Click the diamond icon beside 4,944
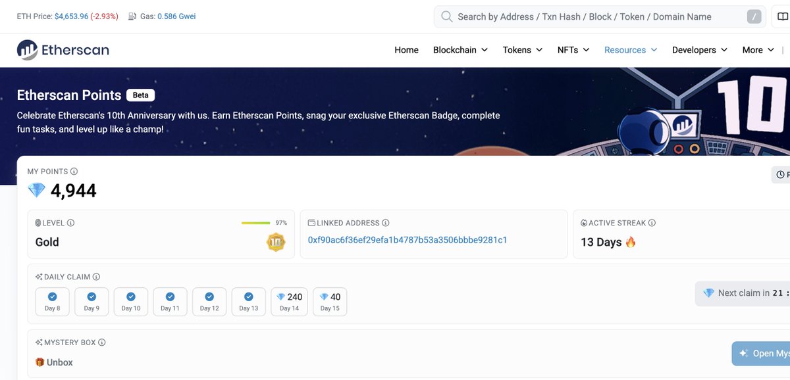Viewport: 790px width, 380px height. coord(36,191)
